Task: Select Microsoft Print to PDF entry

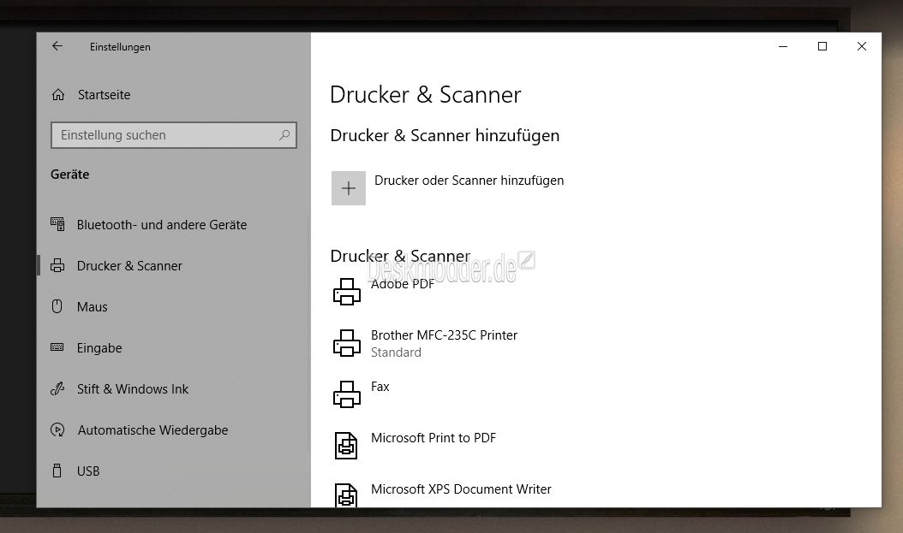Action: pyautogui.click(x=433, y=438)
